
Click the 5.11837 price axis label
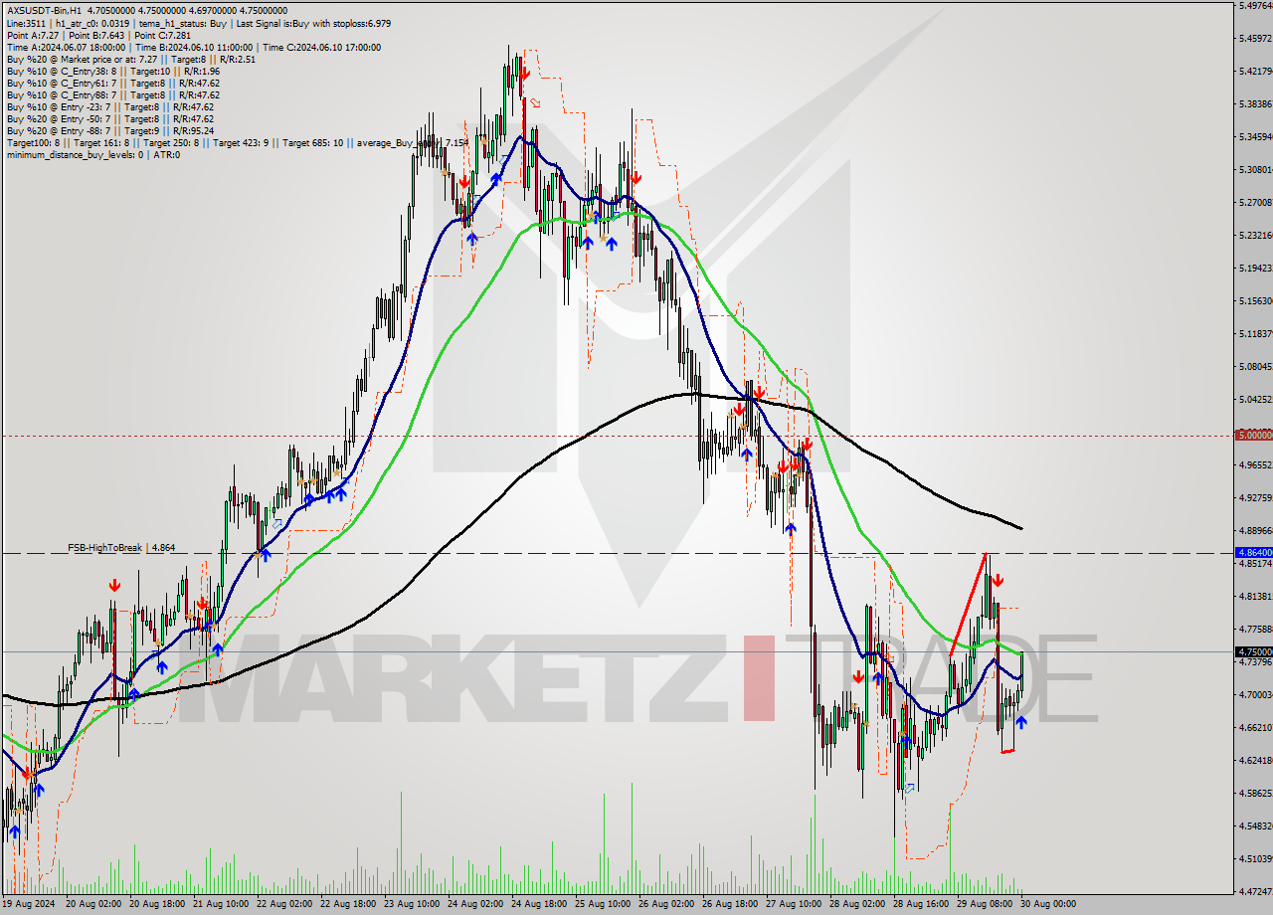1254,333
